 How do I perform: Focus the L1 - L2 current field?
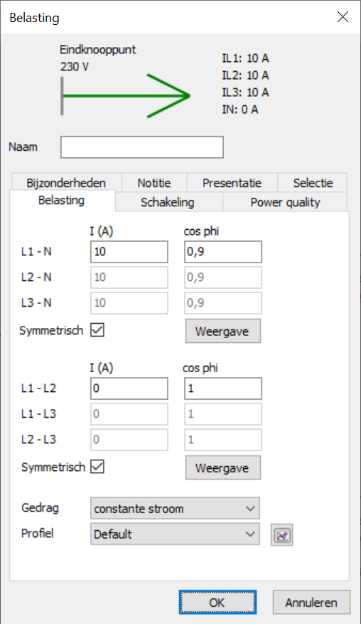click(x=129, y=388)
